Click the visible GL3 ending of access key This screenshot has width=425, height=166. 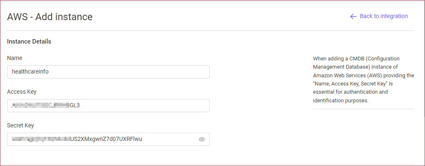(x=75, y=106)
